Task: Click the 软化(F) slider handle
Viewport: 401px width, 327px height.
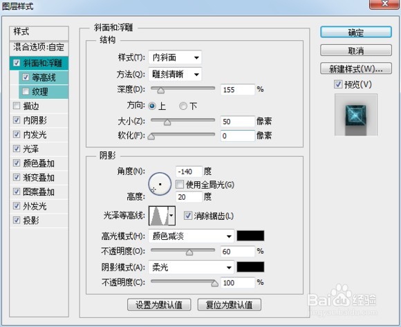Action: (x=151, y=137)
